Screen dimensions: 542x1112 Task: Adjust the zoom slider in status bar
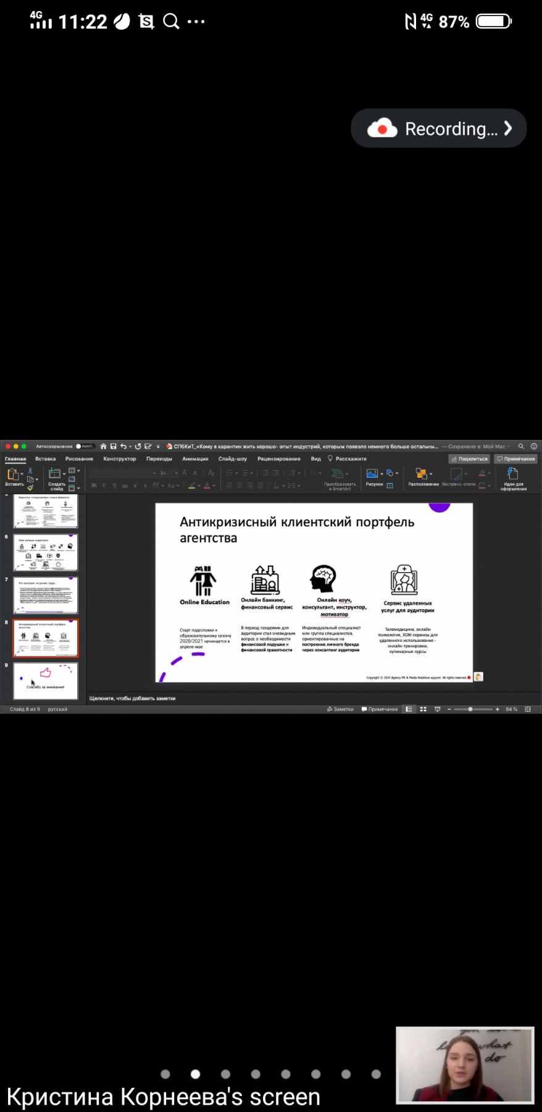(470, 709)
